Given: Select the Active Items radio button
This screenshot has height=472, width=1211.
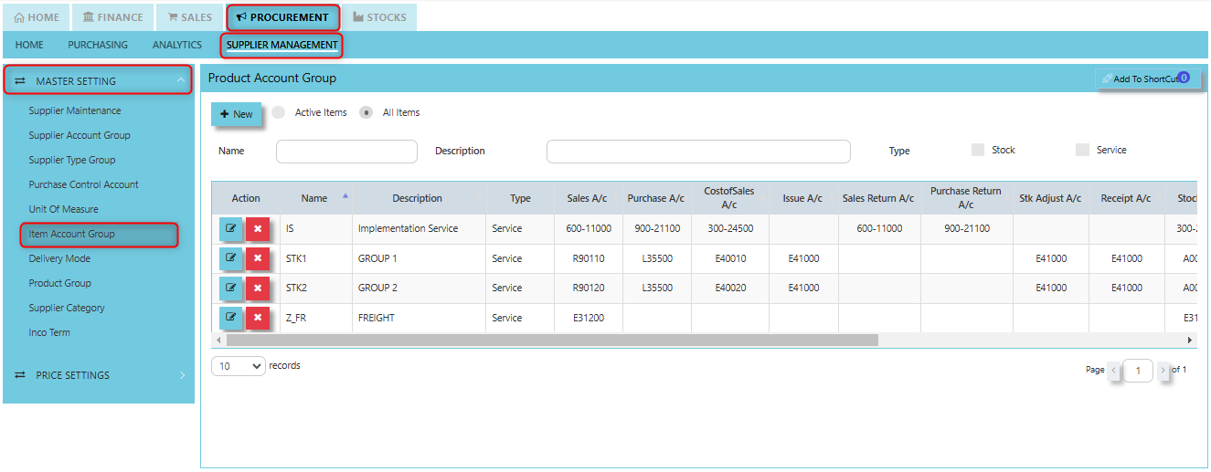Looking at the screenshot, I should [x=279, y=112].
